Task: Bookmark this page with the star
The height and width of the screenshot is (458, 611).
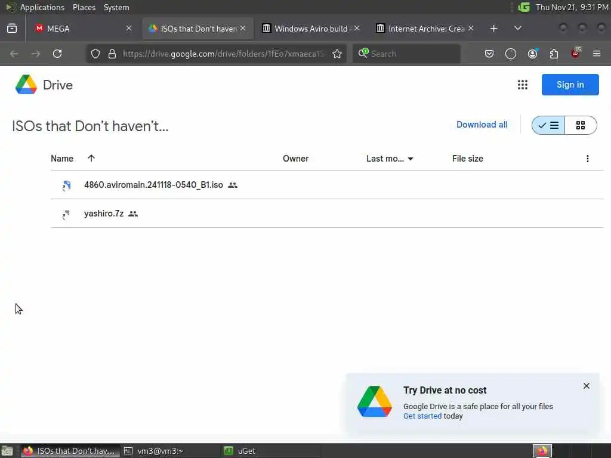Action: (337, 54)
